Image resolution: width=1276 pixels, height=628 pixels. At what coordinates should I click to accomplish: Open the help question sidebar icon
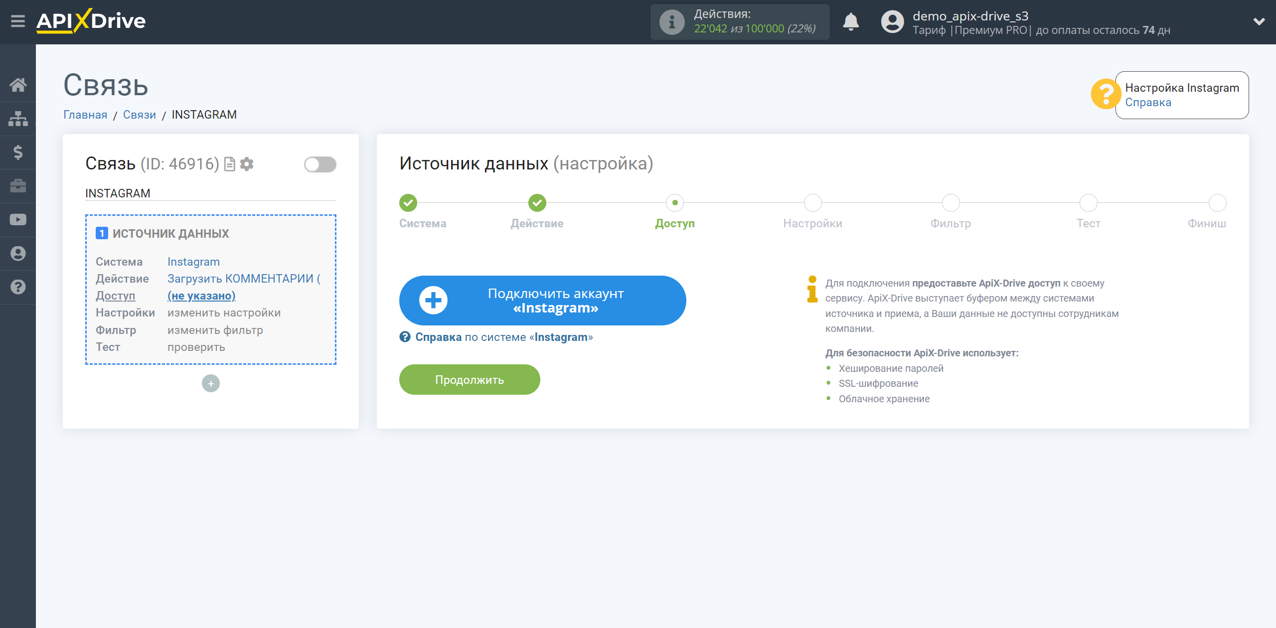tap(18, 287)
